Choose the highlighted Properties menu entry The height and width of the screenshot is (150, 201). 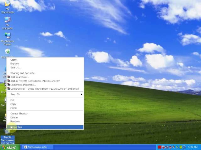(x=45, y=127)
